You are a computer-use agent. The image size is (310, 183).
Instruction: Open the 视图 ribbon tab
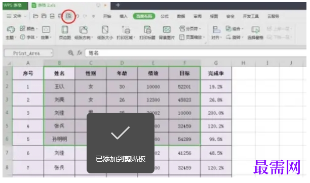coord(214,16)
